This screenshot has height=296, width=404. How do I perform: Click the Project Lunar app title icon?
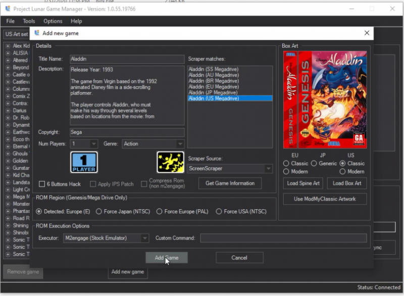click(8, 9)
